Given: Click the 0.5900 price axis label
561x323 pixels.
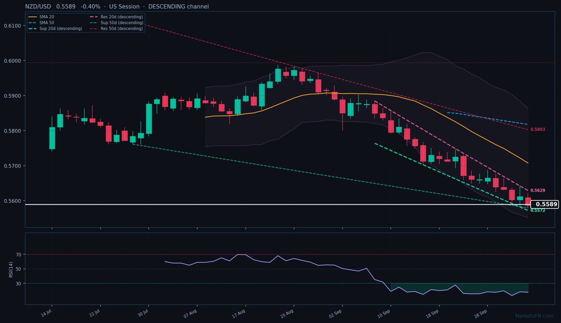Looking at the screenshot, I should tap(12, 96).
